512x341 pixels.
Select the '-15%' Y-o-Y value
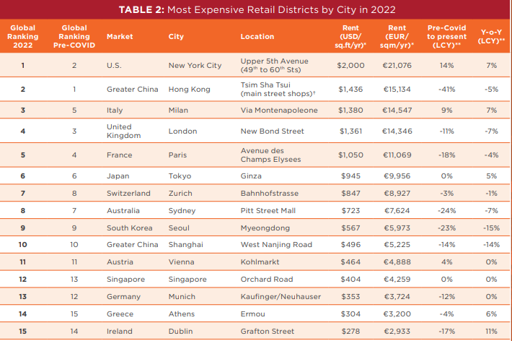(491, 228)
